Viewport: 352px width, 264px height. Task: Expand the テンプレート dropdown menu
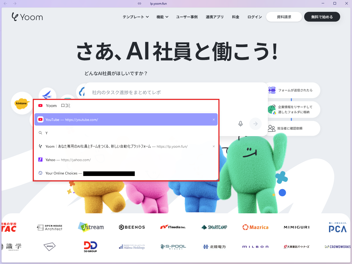pyautogui.click(x=136, y=17)
